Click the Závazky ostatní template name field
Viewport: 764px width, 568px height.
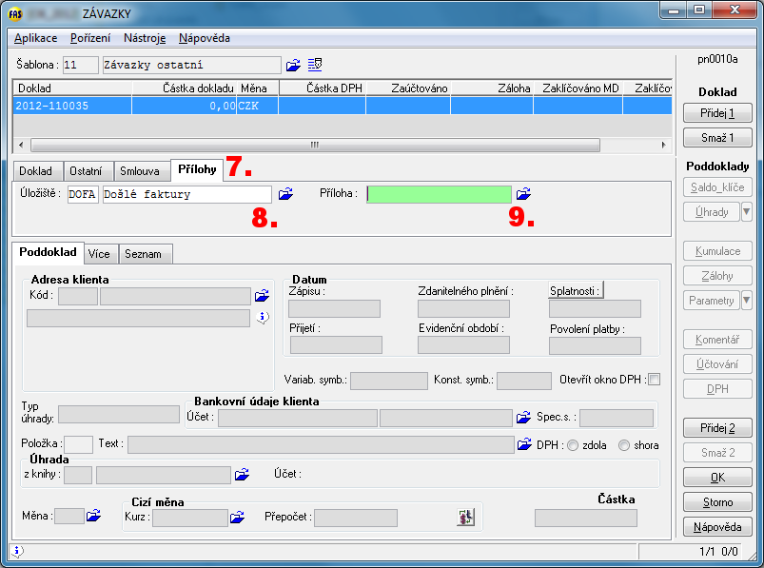pos(191,65)
